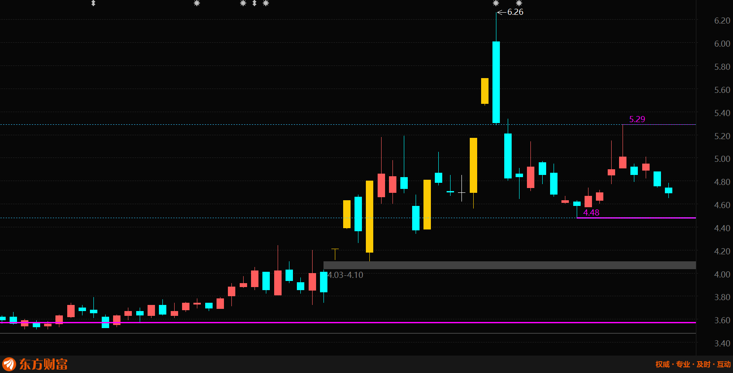
Task: Click the 4.60 axis price label
Action: tap(722, 205)
